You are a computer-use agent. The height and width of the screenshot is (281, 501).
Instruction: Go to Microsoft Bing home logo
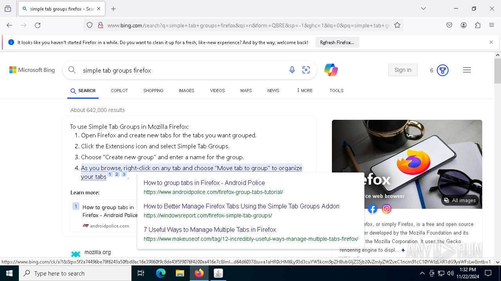(32, 70)
